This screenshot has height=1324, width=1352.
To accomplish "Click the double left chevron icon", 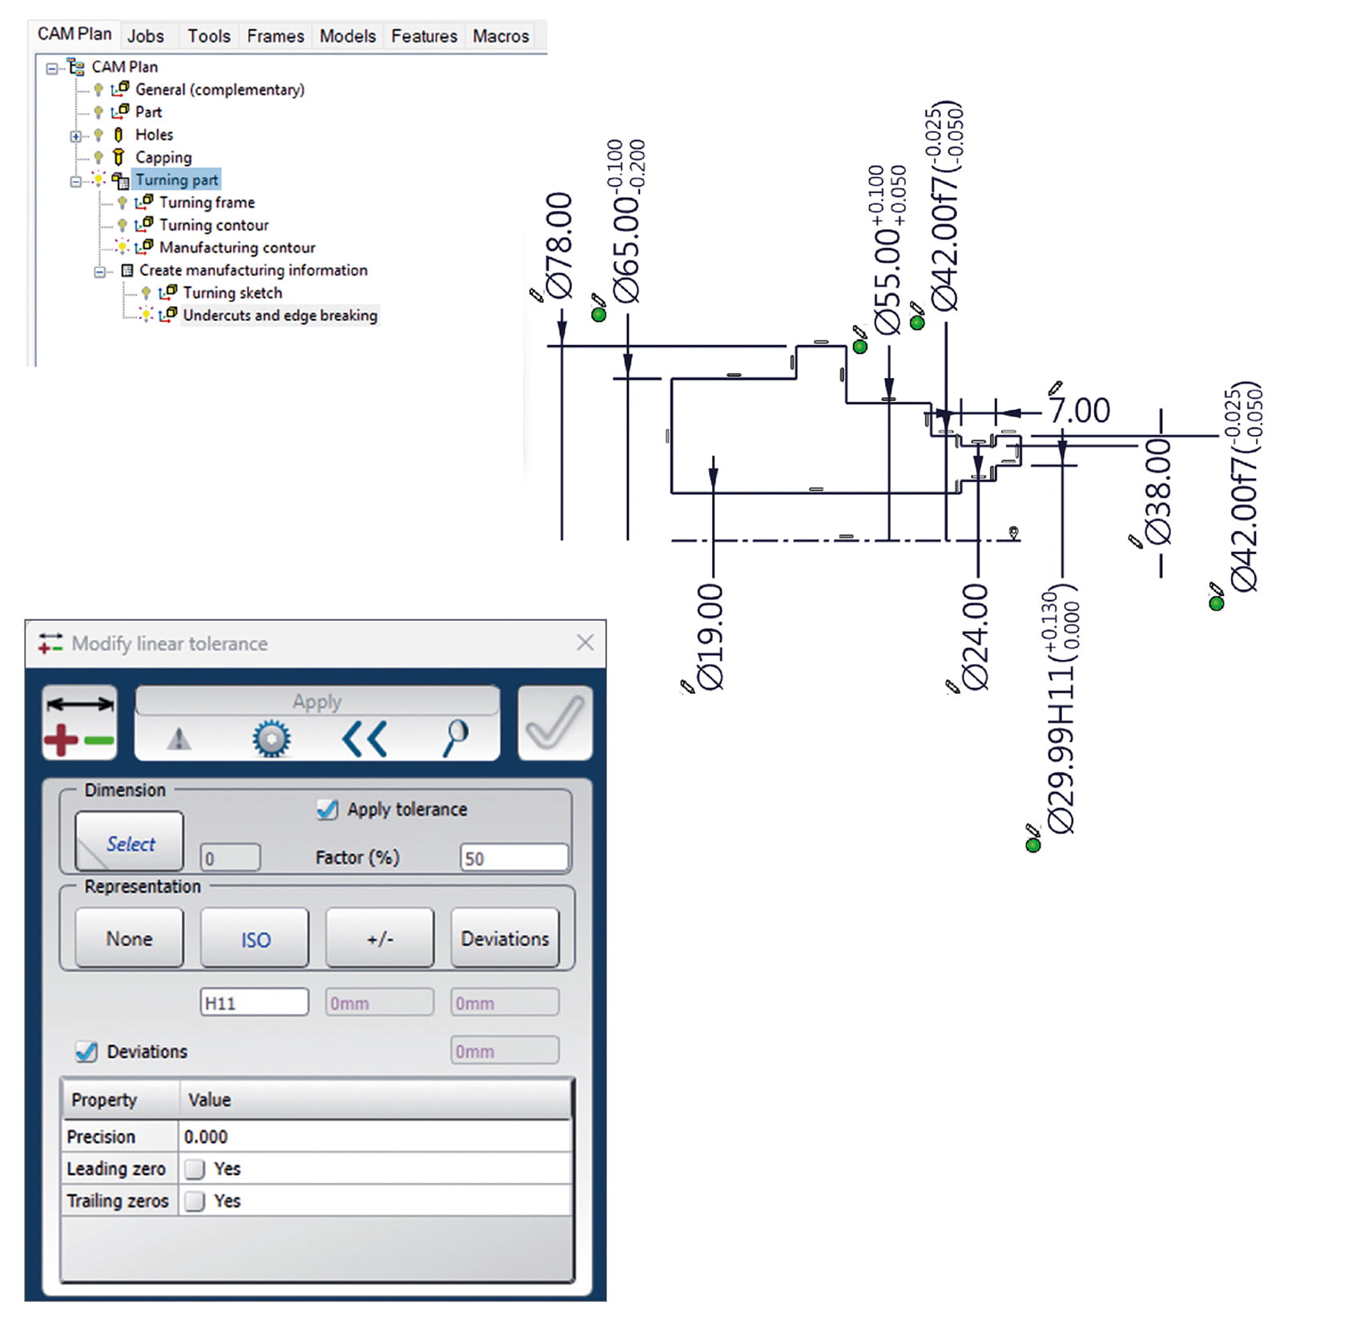I will click(364, 738).
